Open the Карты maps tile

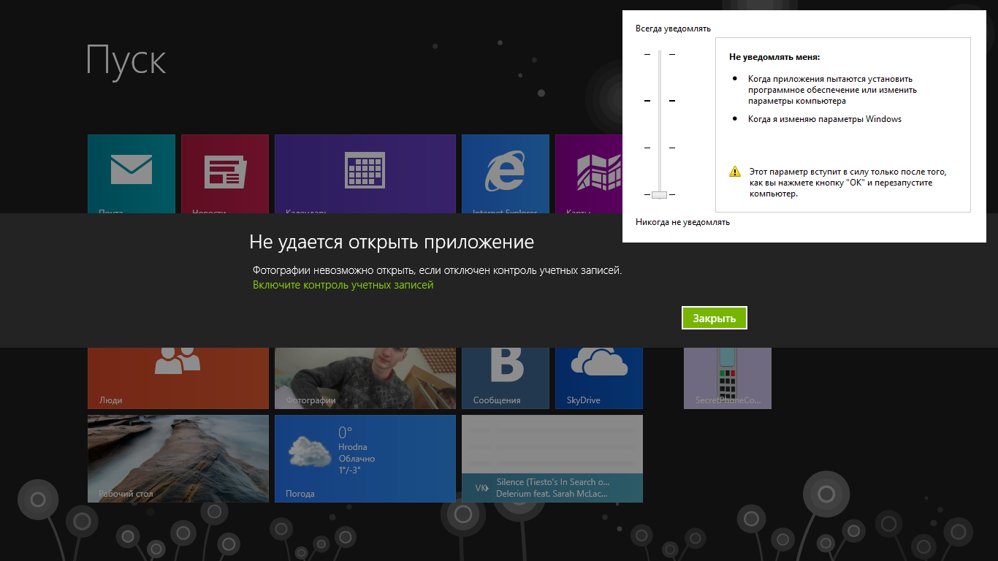(x=588, y=174)
